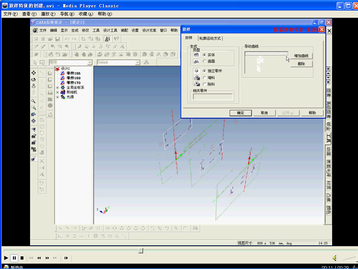Click the '视图尺寸: 808 x 536' status text
The image size is (358, 269).
coord(256,243)
